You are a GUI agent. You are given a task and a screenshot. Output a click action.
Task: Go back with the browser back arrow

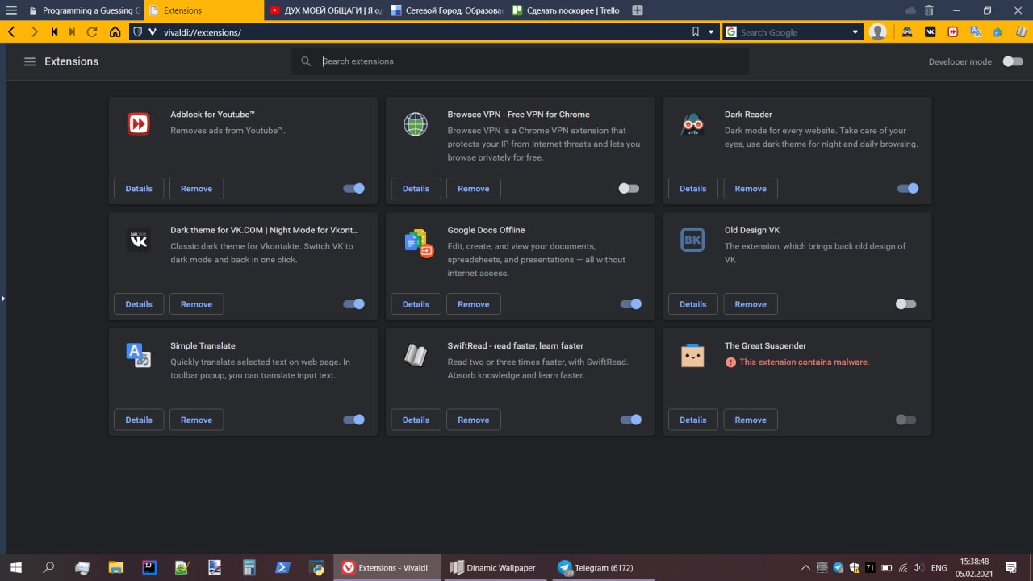tap(11, 32)
